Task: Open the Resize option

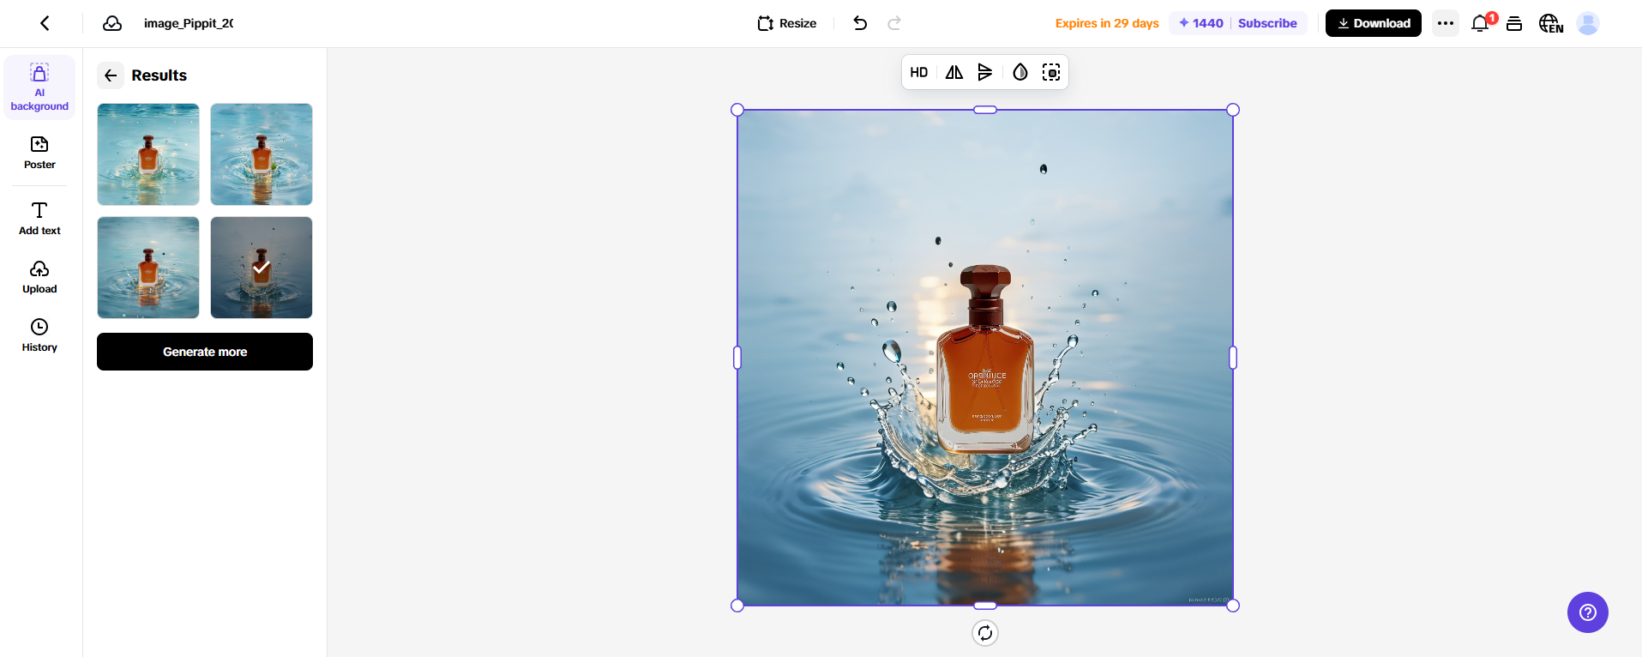Action: click(787, 23)
